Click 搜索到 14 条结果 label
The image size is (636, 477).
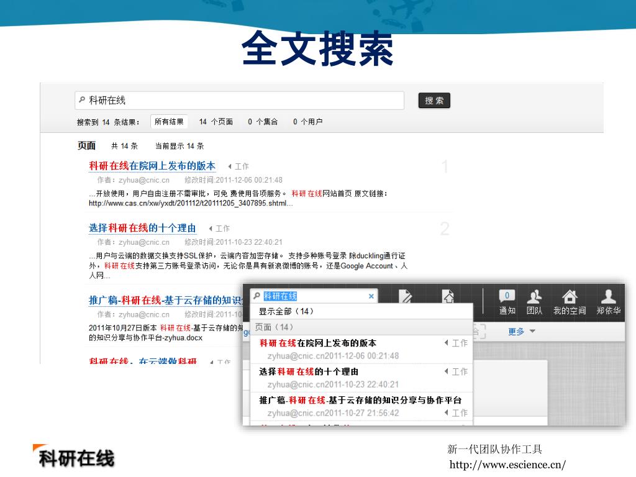108,122
